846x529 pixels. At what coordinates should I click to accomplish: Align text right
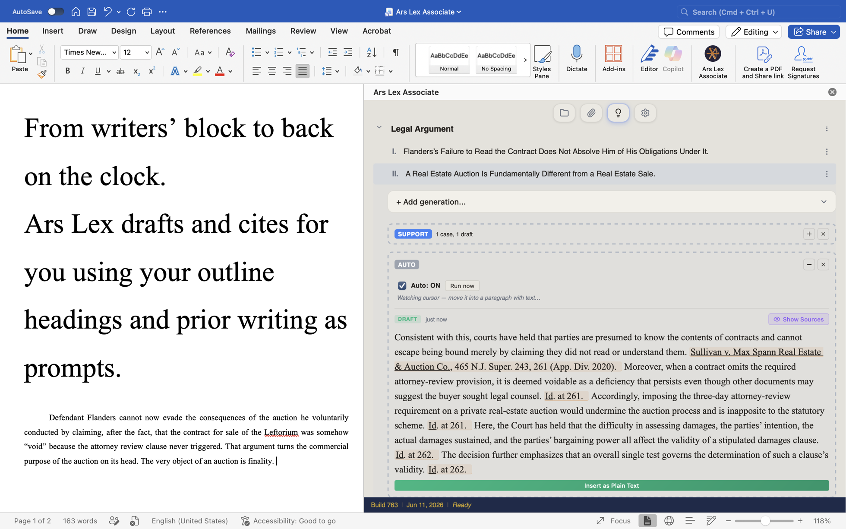click(287, 71)
